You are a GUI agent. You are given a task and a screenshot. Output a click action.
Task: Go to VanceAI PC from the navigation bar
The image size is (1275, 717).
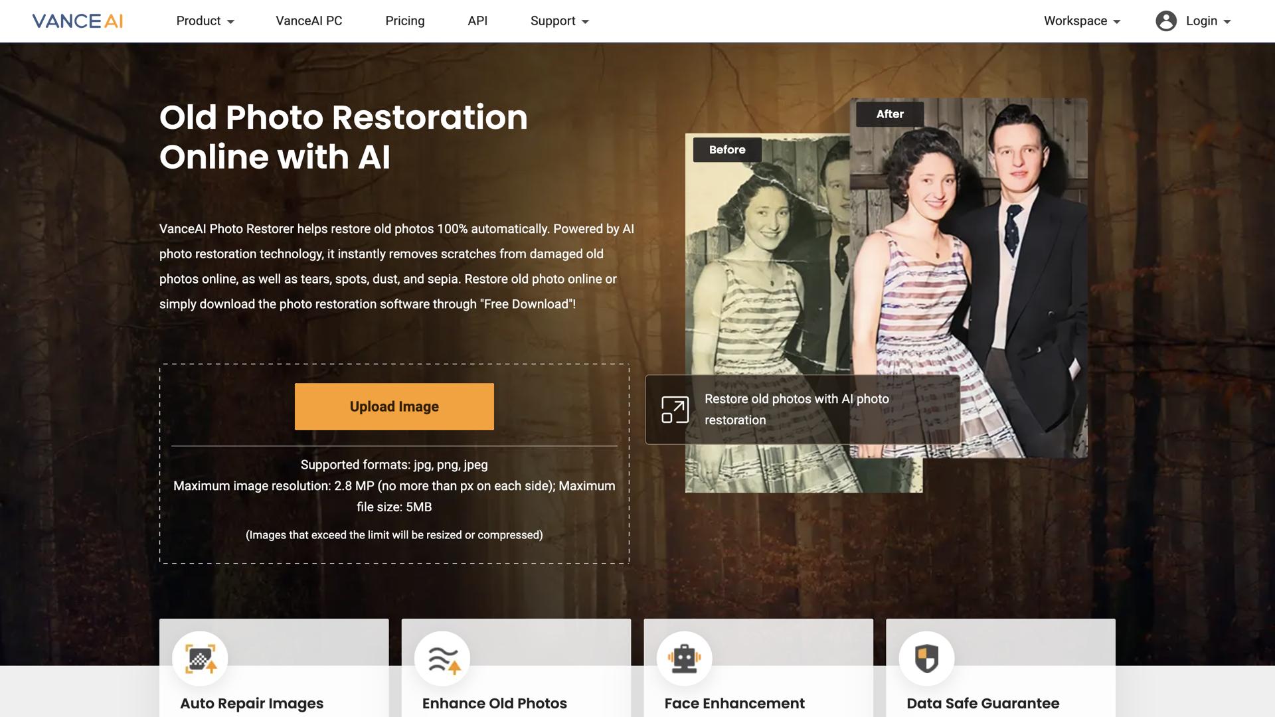pos(309,21)
